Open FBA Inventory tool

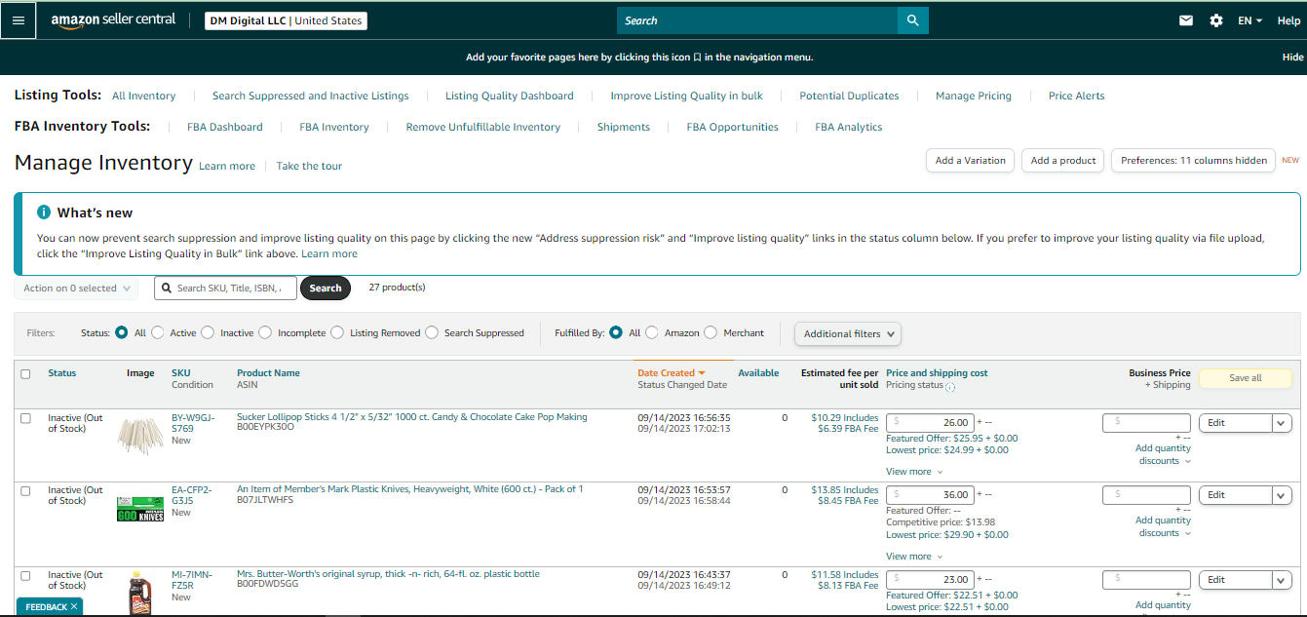334,127
